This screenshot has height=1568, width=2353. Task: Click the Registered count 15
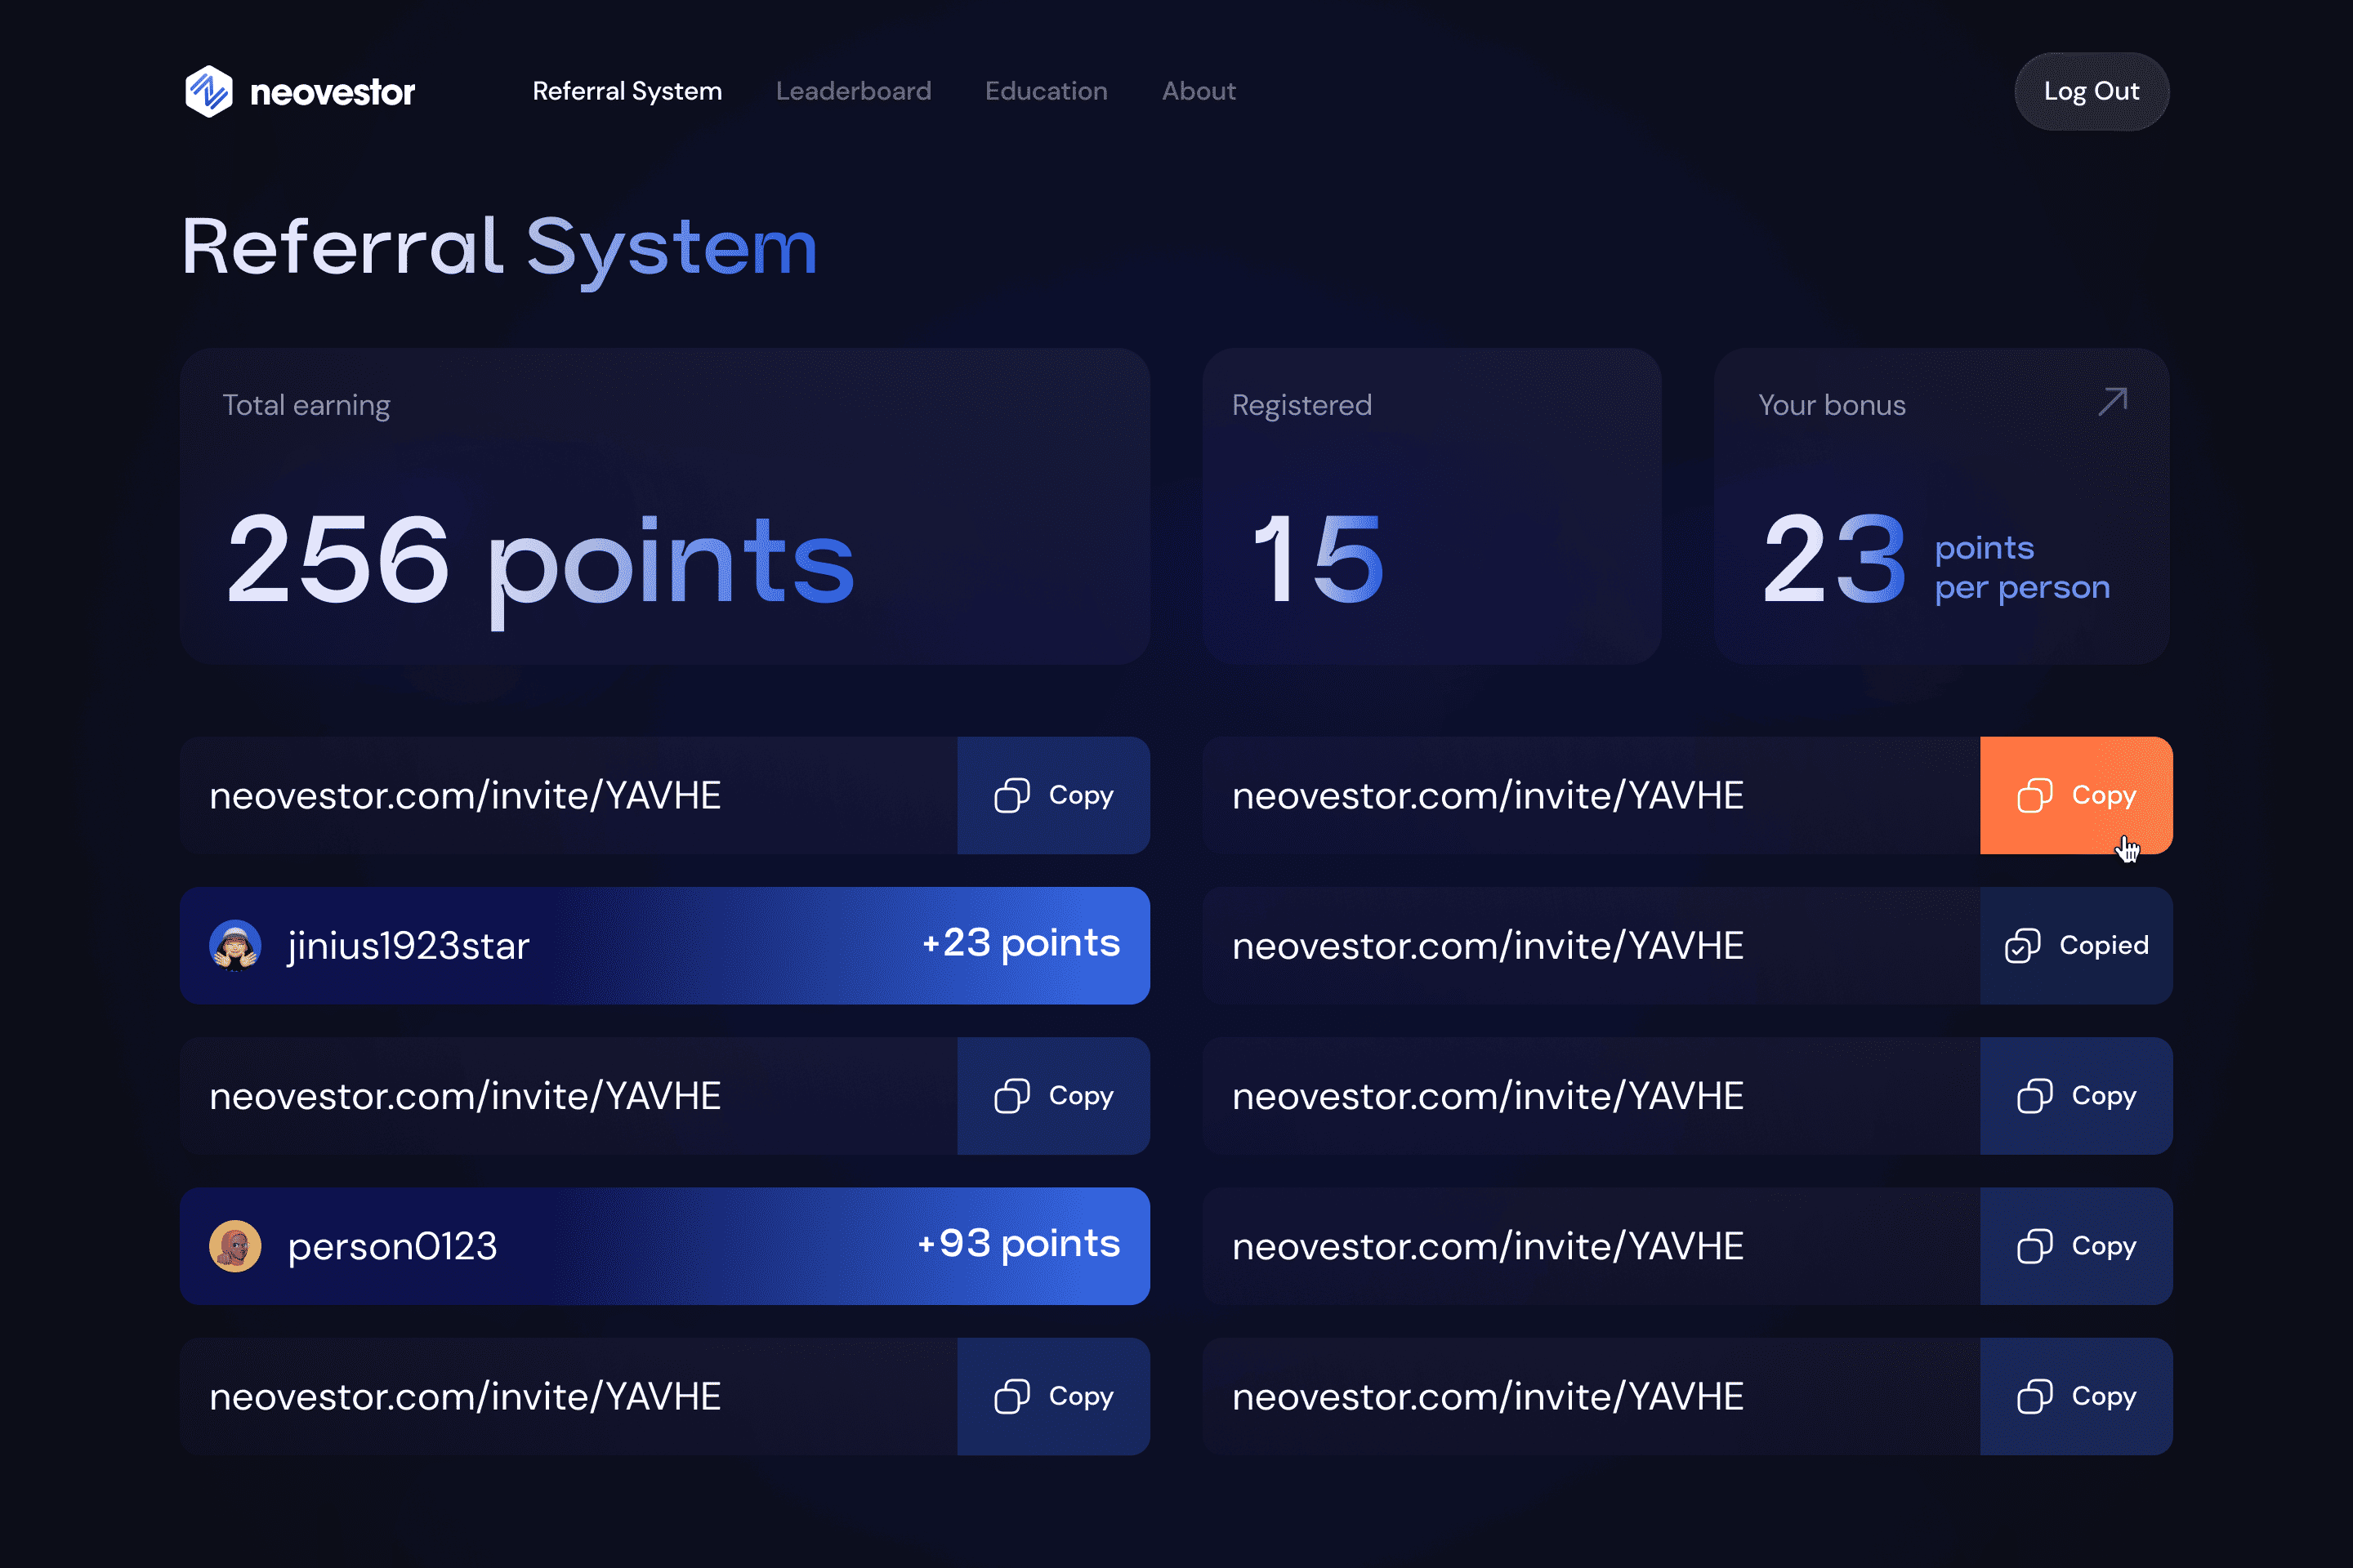click(1318, 558)
